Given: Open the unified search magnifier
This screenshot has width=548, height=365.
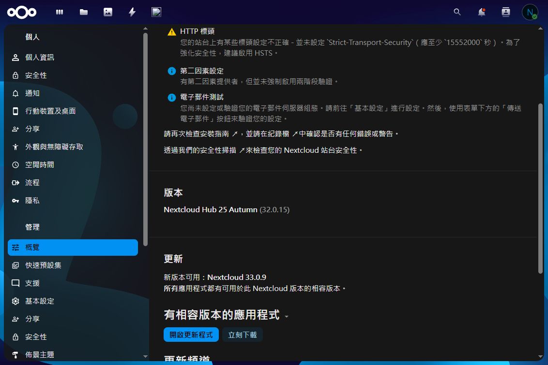Looking at the screenshot, I should (457, 12).
